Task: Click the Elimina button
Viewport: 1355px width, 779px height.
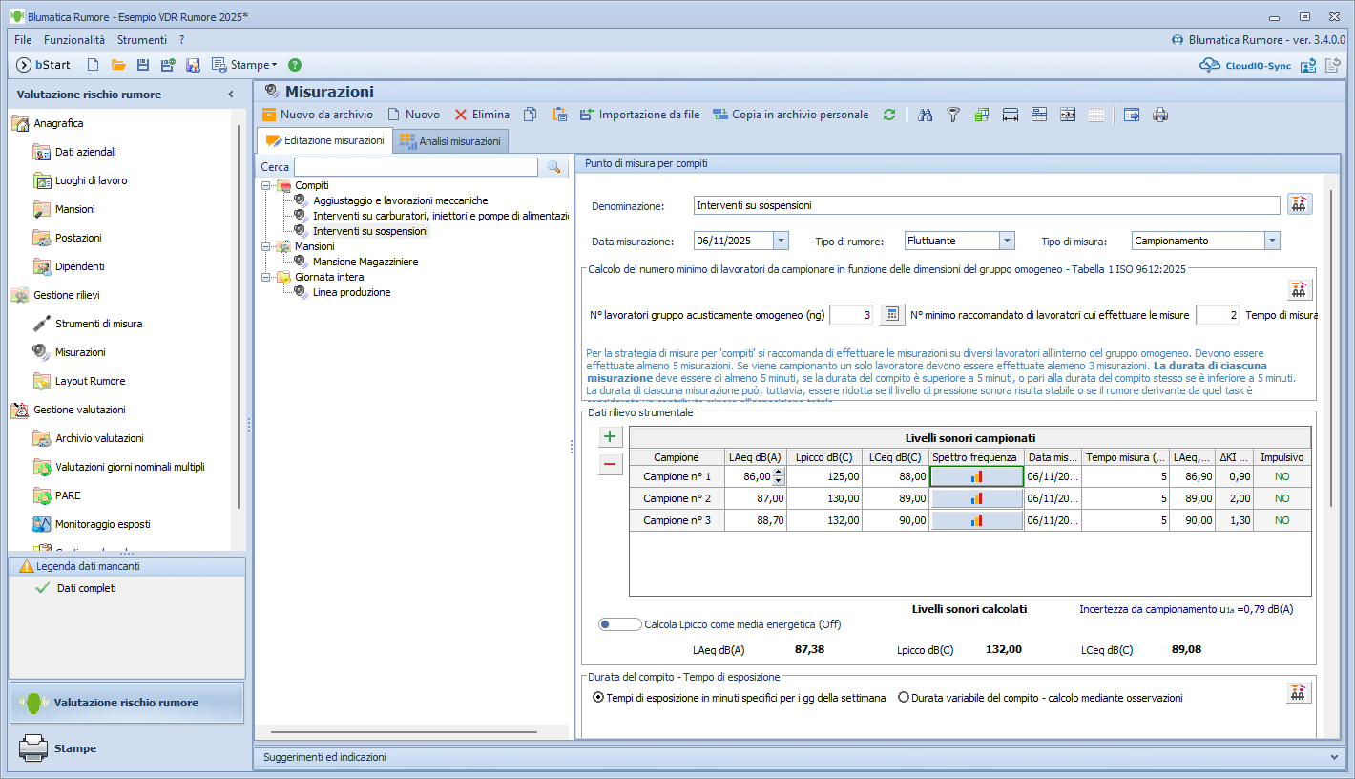Action: (482, 115)
